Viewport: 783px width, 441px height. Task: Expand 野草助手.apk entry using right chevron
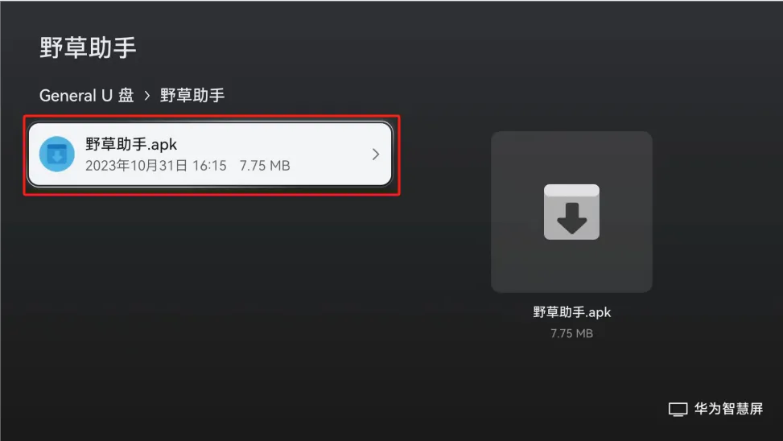[376, 155]
